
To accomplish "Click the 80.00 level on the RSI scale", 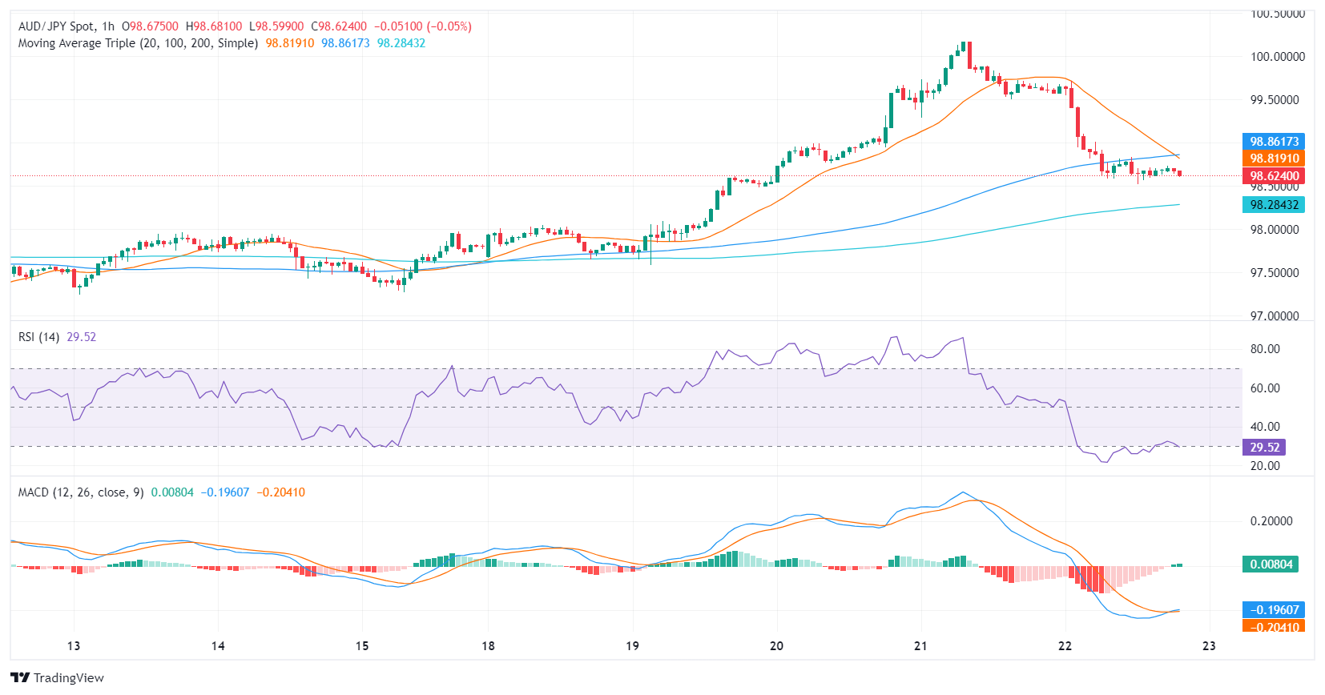I will click(x=1265, y=349).
